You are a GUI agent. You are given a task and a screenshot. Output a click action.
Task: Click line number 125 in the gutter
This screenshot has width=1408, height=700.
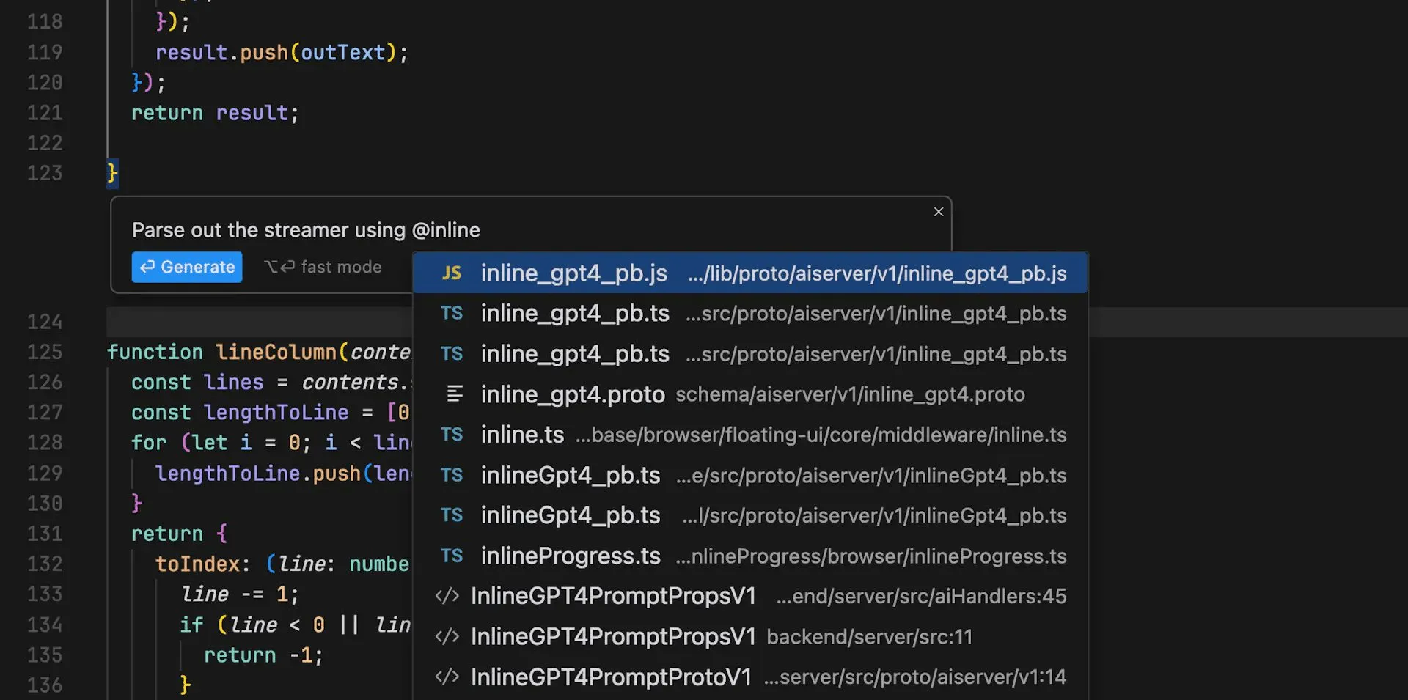coord(45,353)
